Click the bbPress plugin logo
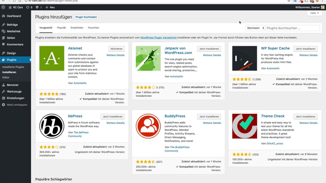The image size is (326, 183). (52, 126)
